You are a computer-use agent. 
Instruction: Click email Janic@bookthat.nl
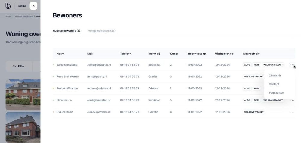99,65
